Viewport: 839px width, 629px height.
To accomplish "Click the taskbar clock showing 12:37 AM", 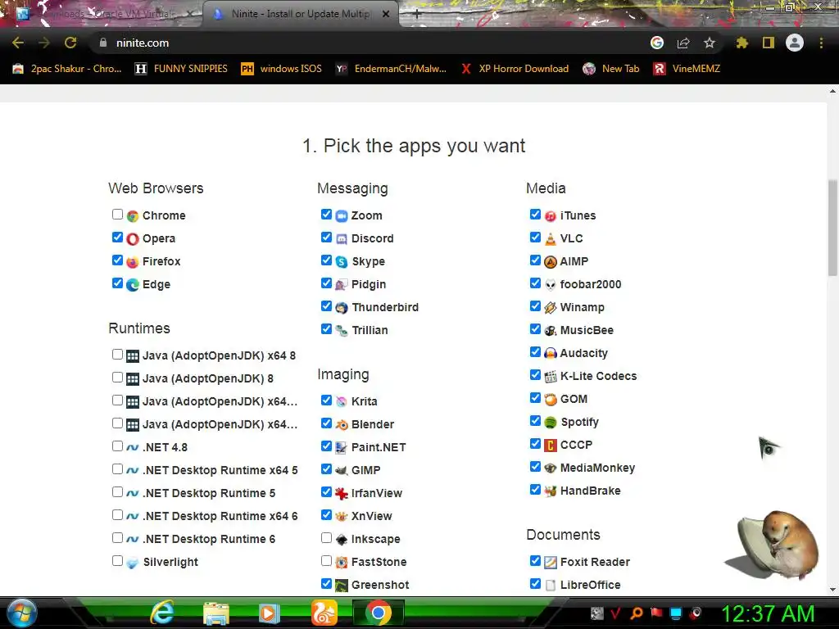I will tap(767, 613).
